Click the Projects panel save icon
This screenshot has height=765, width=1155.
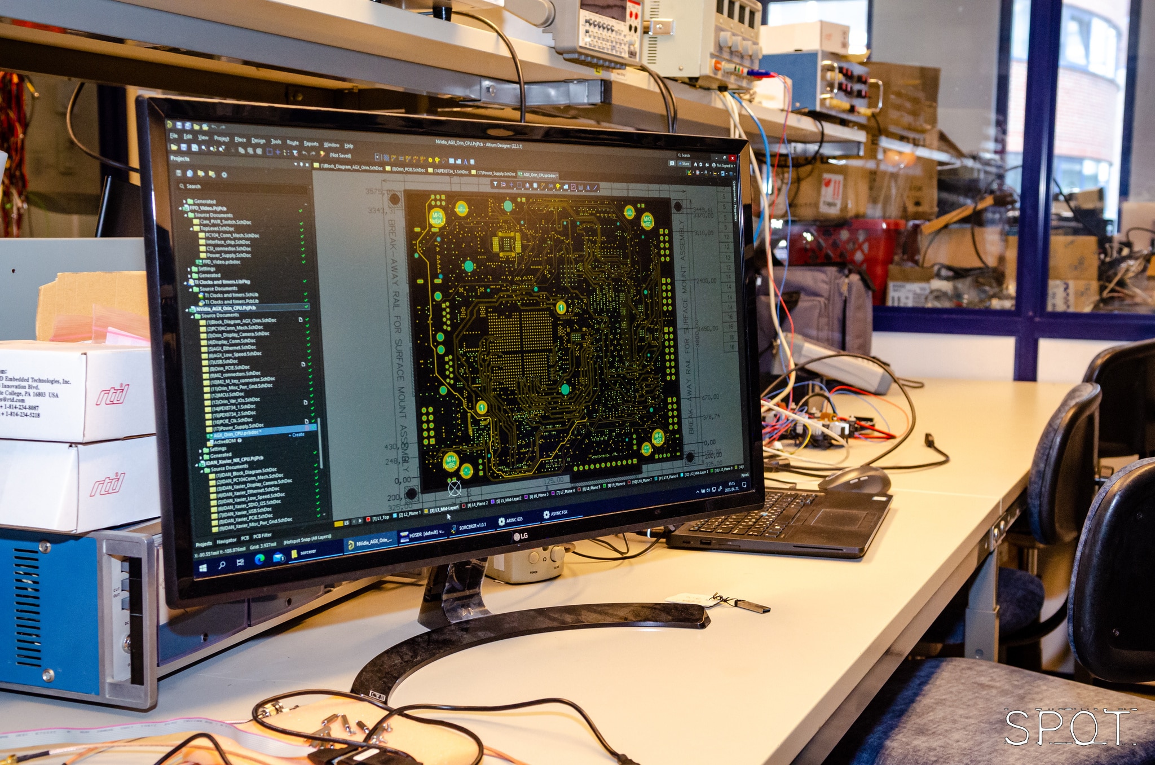(x=179, y=173)
